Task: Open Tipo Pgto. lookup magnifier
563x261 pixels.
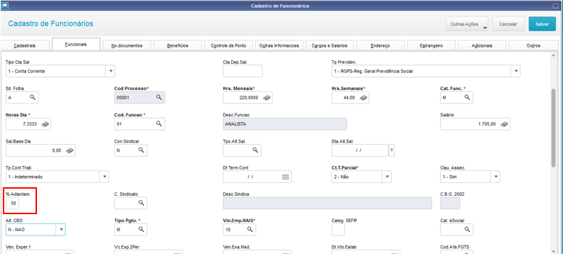Action: point(141,230)
